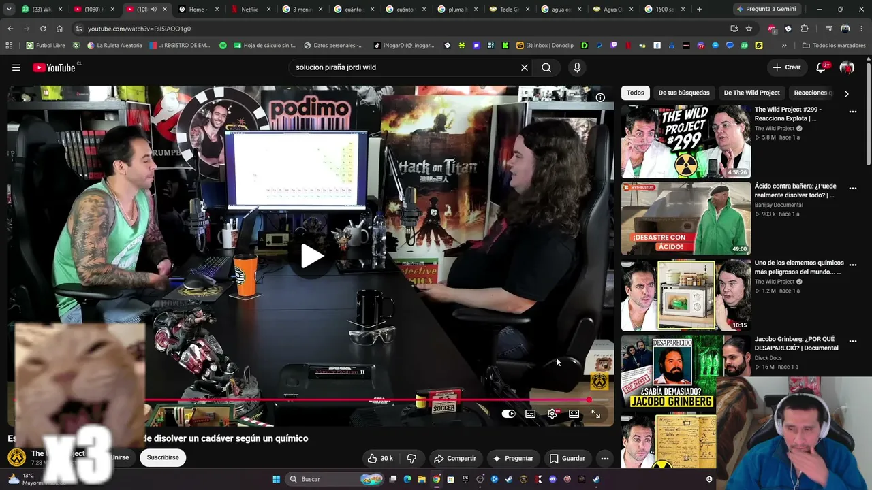This screenshot has width=872, height=490.
Task: Switch to the Home tab
Action: pyautogui.click(x=198, y=10)
